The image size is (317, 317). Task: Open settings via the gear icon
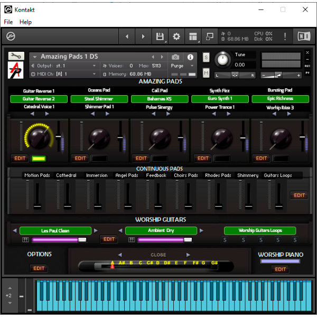click(176, 36)
